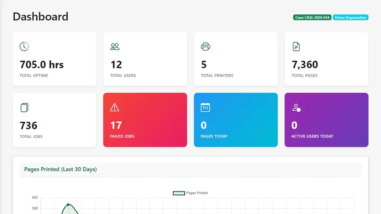Image resolution: width=381 pixels, height=214 pixels.
Task: Click the Case: CASE-2026-014 badge
Action: point(312,18)
